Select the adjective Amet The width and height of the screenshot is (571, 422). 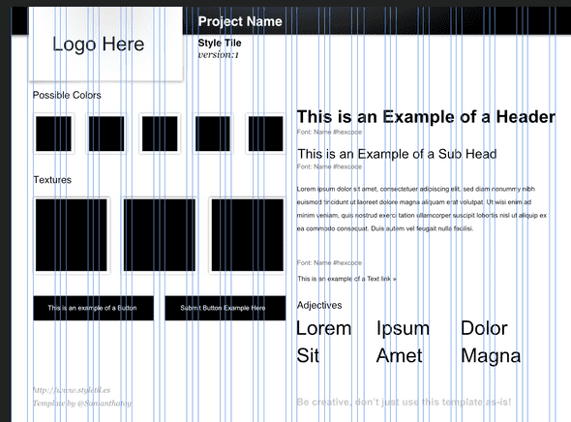coord(399,356)
